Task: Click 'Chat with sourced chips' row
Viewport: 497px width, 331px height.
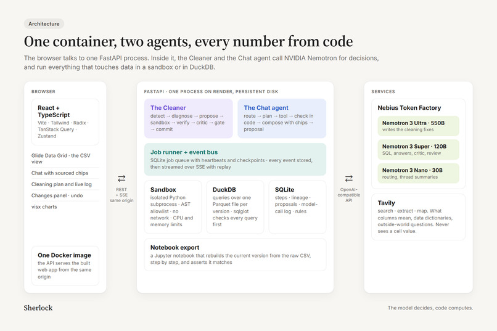Action: [65, 173]
